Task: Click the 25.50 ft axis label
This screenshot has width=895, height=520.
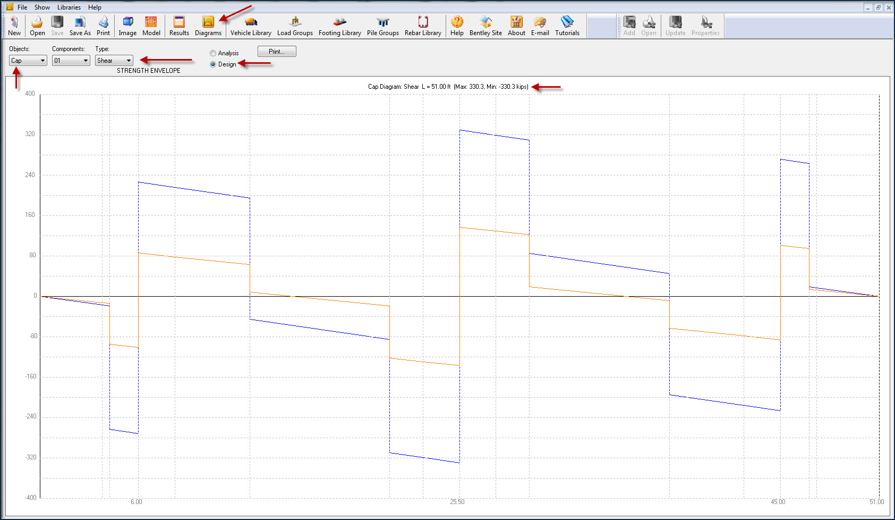Action: click(457, 502)
